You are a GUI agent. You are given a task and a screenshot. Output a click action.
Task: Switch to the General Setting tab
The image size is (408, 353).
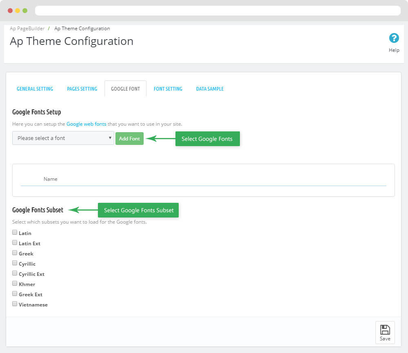click(35, 89)
